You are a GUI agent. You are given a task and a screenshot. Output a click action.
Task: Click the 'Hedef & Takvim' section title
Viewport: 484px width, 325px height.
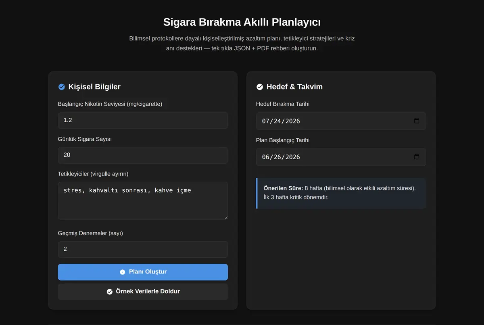[x=294, y=87]
